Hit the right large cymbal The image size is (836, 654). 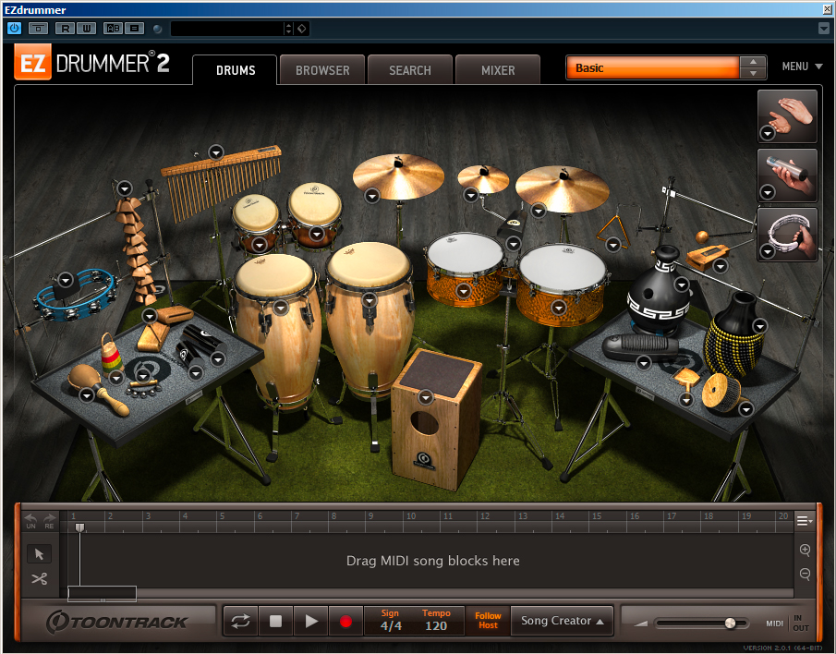[x=562, y=189]
